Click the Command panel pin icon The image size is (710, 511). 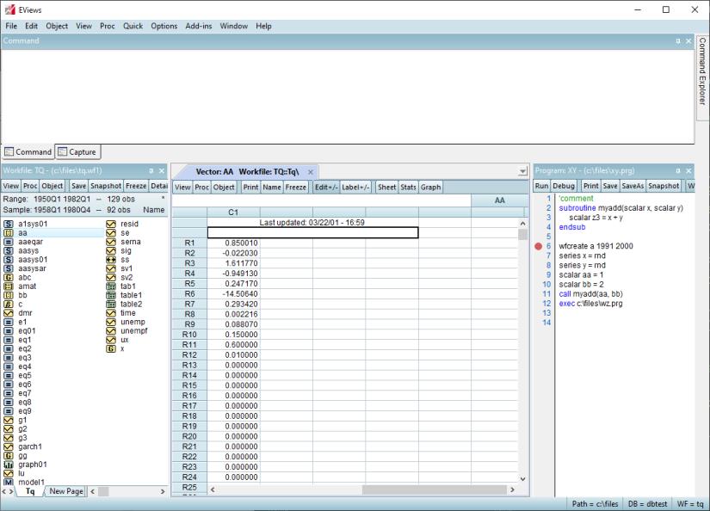(678, 40)
